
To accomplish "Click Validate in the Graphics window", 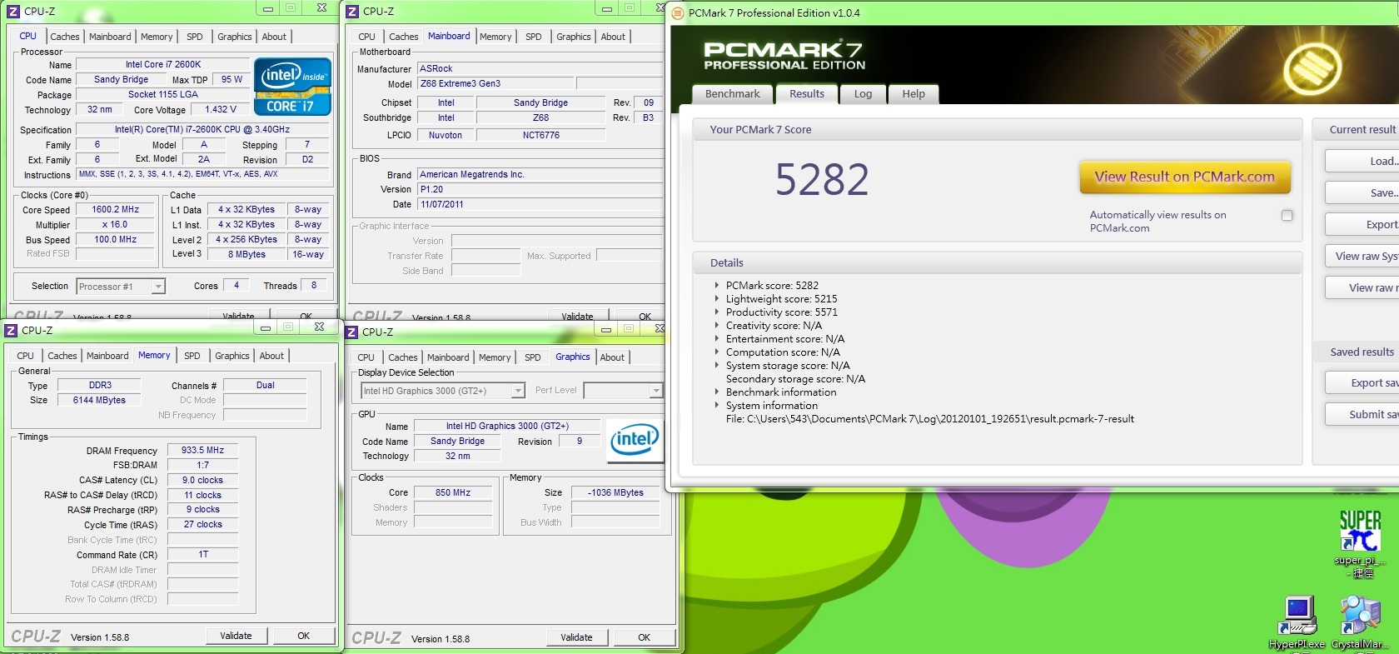I will coord(577,637).
